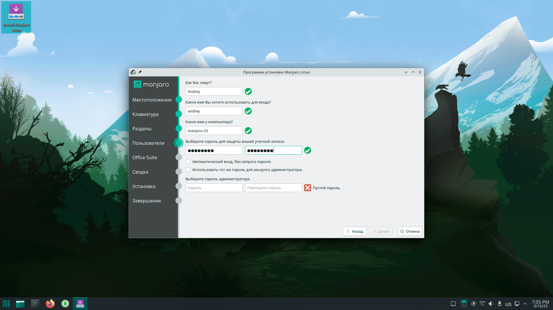Click the installer window menu icon in titlebar

point(133,72)
